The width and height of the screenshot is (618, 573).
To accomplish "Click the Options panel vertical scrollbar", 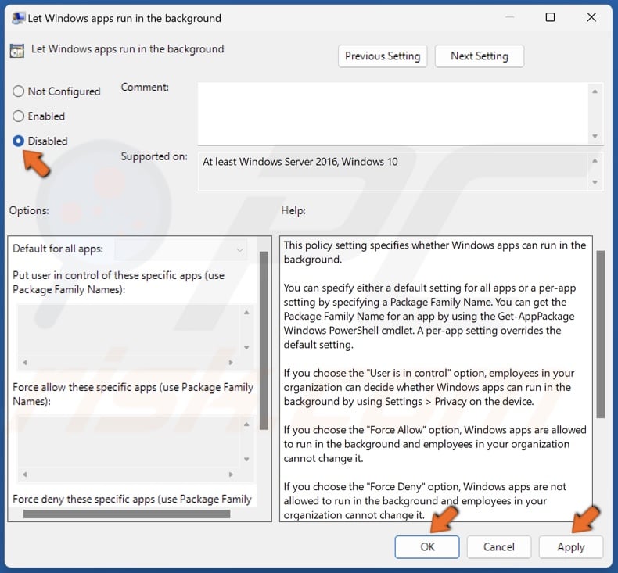I will [264, 340].
